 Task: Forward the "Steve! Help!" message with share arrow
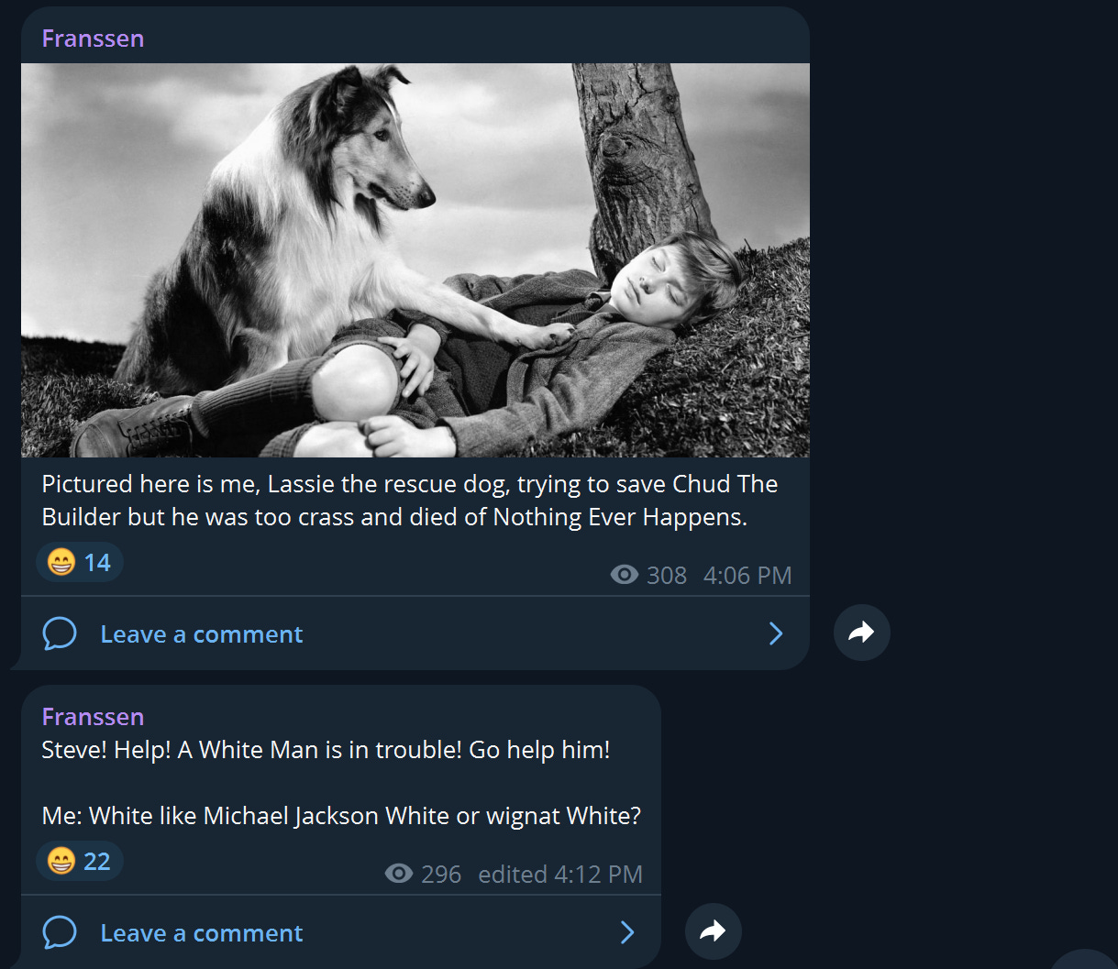[714, 931]
